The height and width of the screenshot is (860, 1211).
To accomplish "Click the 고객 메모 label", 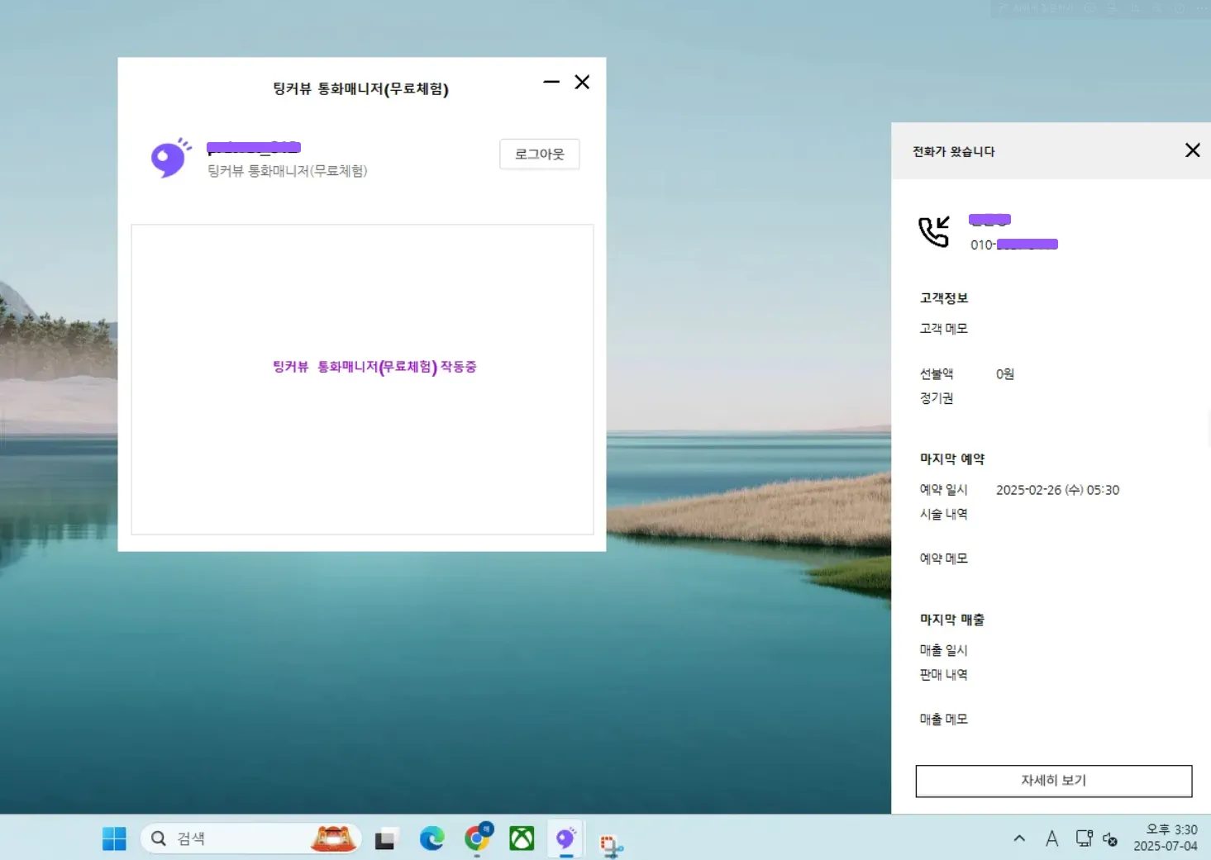I will 943,329.
